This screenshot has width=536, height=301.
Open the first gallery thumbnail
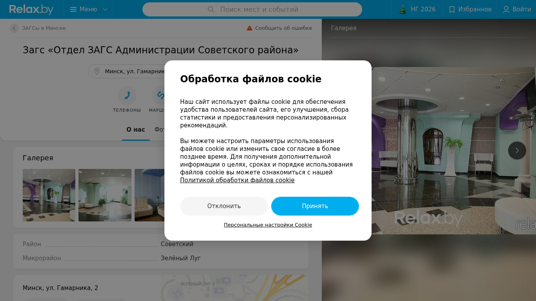point(49,195)
